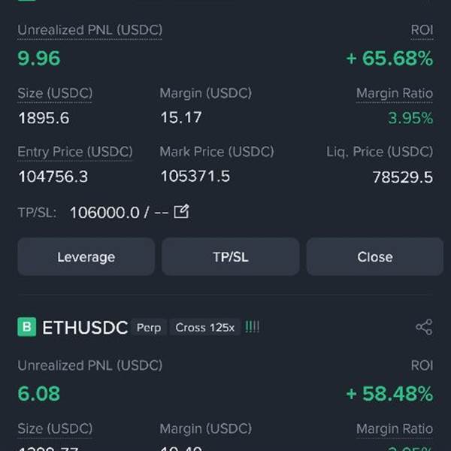Open the Leverage settings for the position
This screenshot has height=451, width=451.
click(x=86, y=257)
